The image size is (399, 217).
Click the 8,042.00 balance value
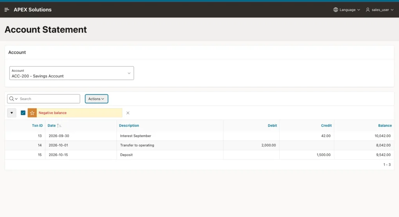tap(383, 145)
